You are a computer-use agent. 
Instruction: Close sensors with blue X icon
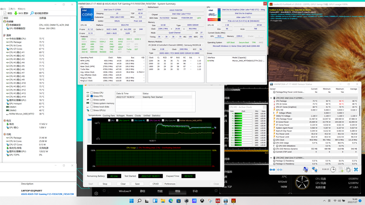click(x=356, y=170)
